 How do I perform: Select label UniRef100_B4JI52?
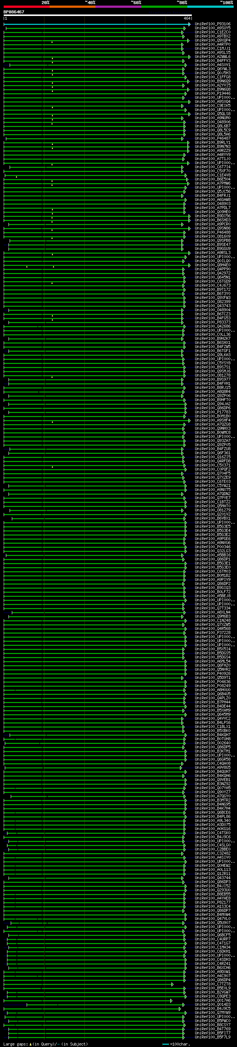213,886
